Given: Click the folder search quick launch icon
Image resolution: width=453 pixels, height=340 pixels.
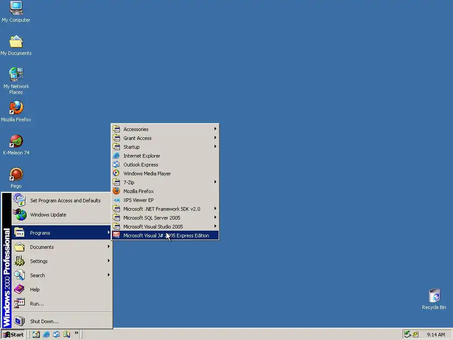Looking at the screenshot, I should click(x=67, y=334).
